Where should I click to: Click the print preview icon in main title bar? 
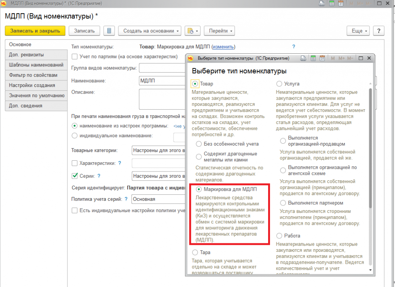(322, 3)
